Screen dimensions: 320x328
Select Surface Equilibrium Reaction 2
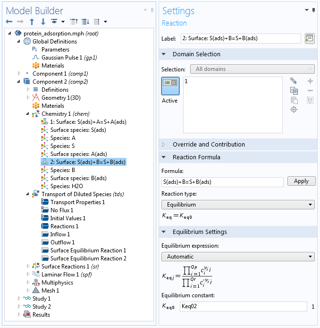click(x=88, y=259)
